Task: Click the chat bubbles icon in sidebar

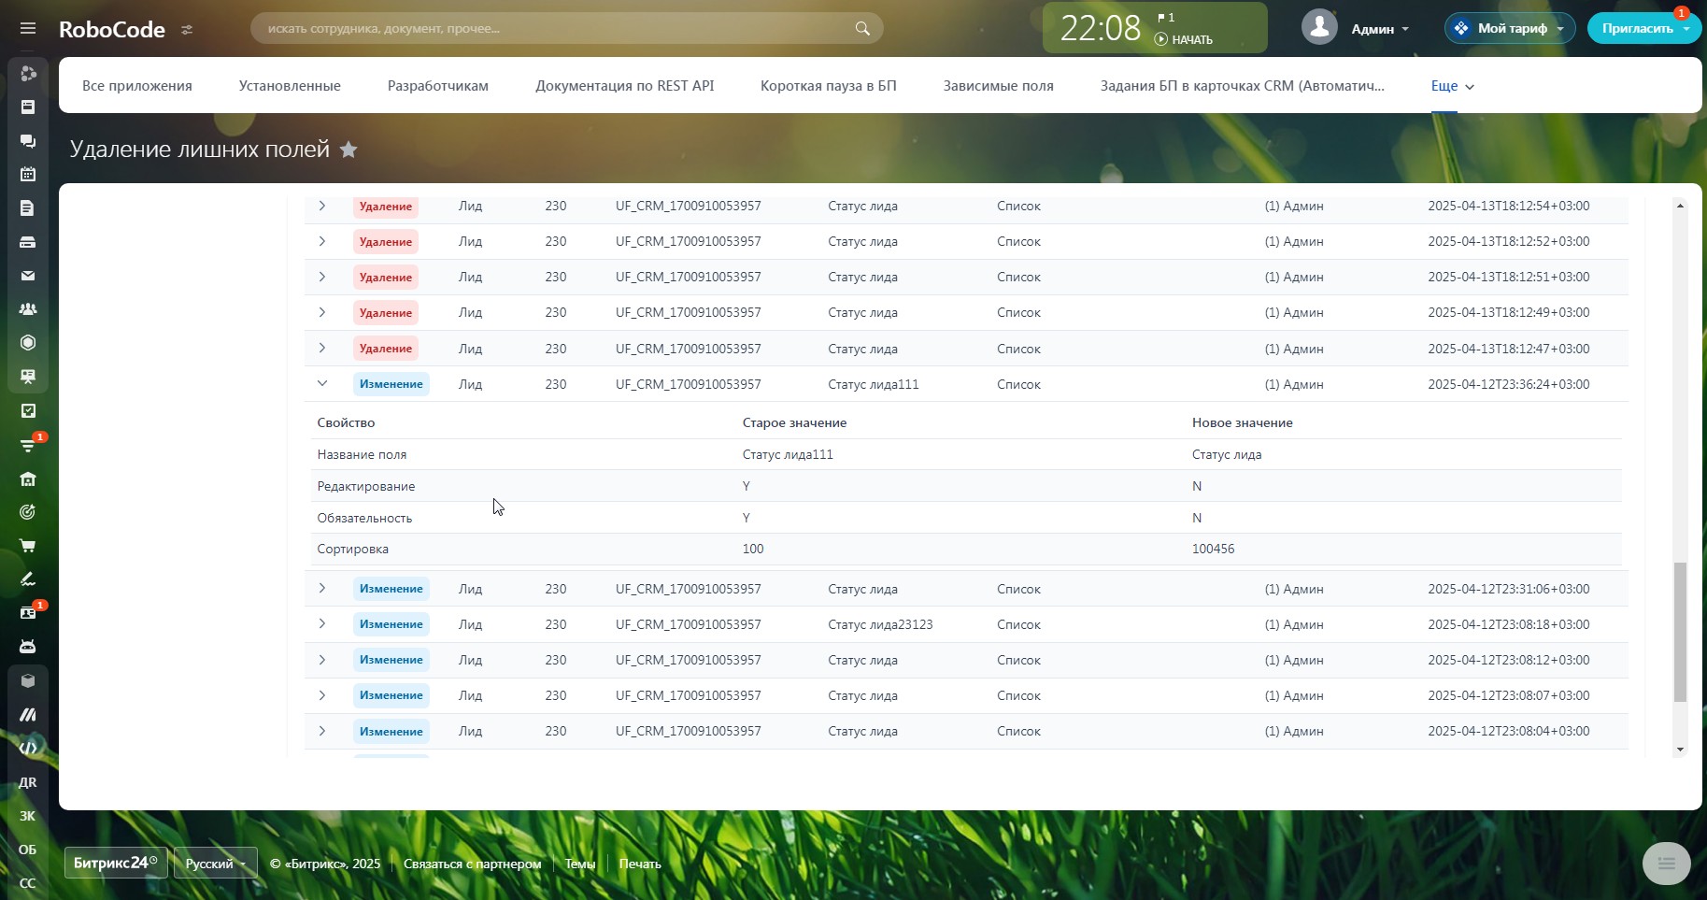Action: click(x=28, y=141)
